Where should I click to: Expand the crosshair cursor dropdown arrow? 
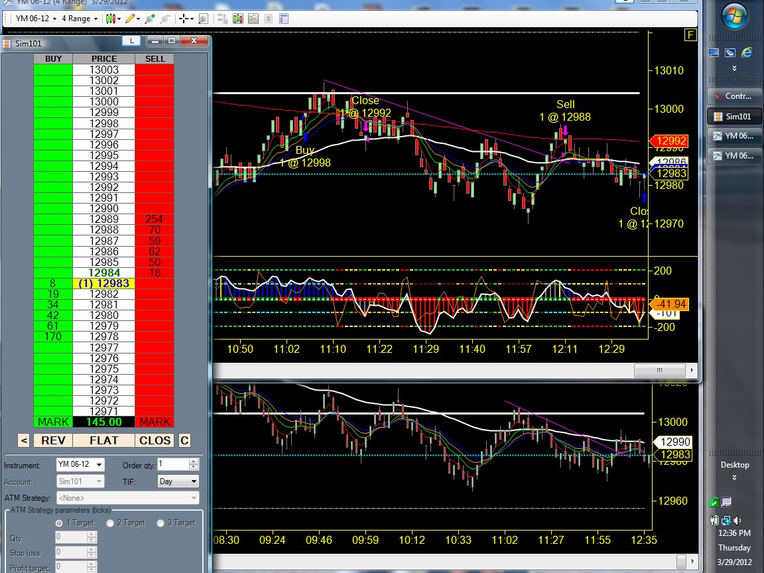click(192, 19)
